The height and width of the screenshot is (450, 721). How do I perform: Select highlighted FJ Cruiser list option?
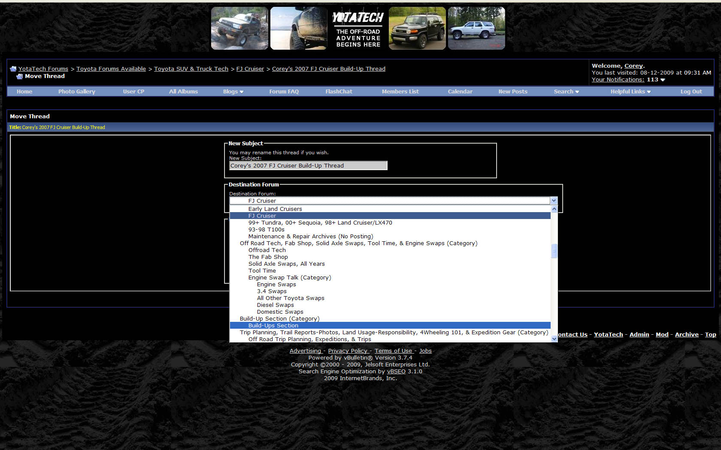tap(390, 216)
